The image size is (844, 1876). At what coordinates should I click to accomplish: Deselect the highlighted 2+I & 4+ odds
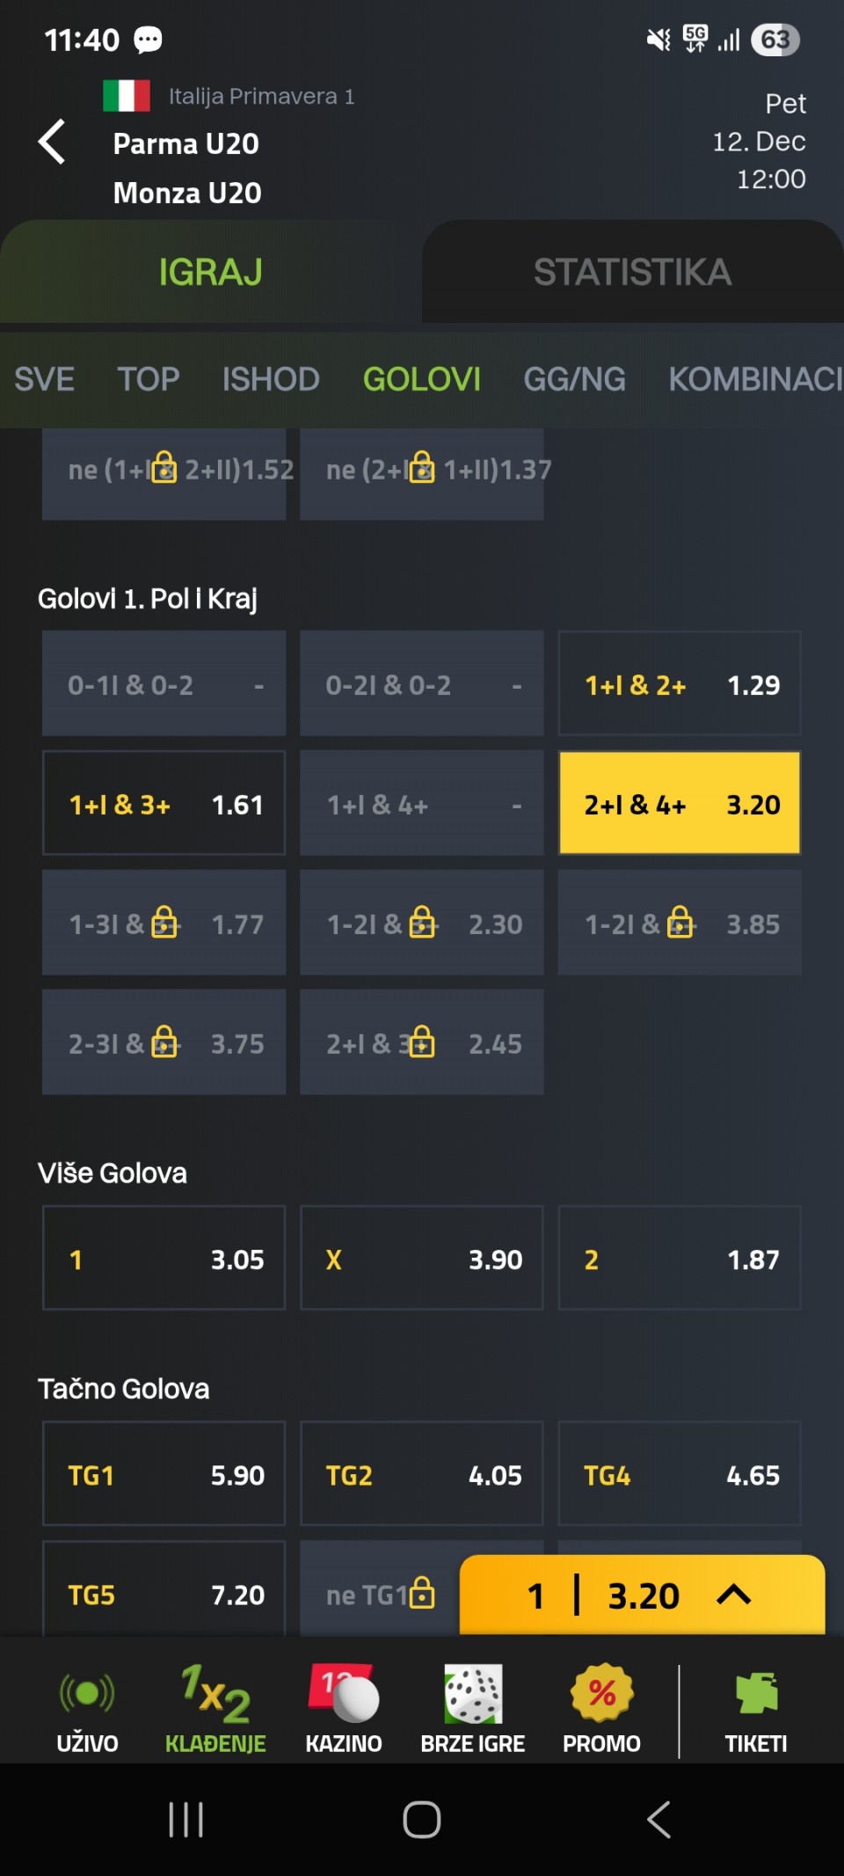point(680,803)
